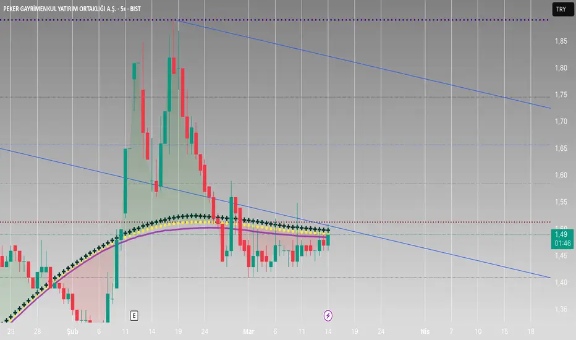Click the Mar month label on time axis
This screenshot has height=340, width=576.
pyautogui.click(x=248, y=331)
